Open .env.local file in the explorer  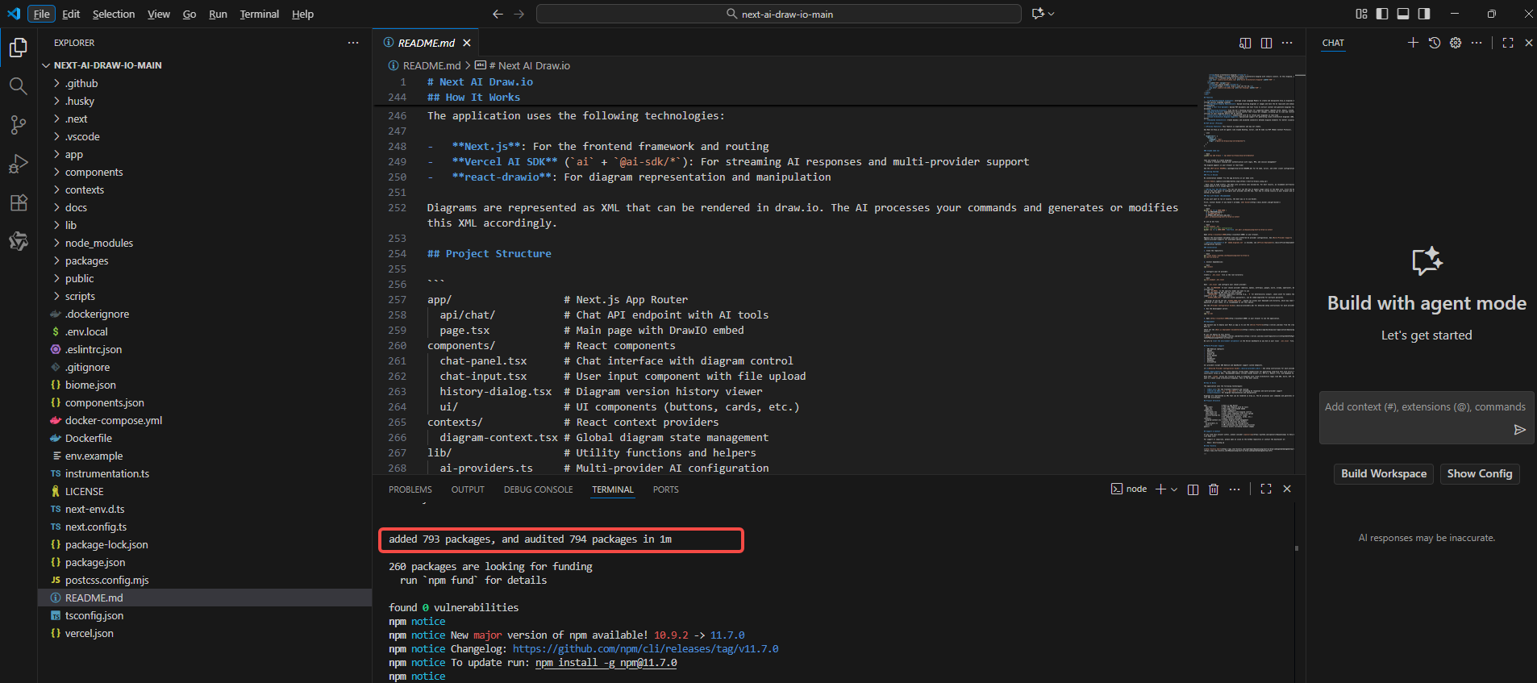point(205,331)
